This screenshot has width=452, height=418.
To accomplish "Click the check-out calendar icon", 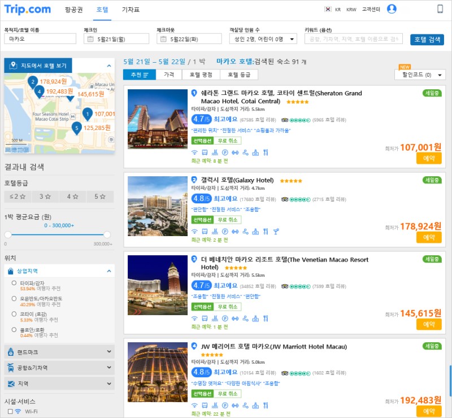I will coord(163,39).
